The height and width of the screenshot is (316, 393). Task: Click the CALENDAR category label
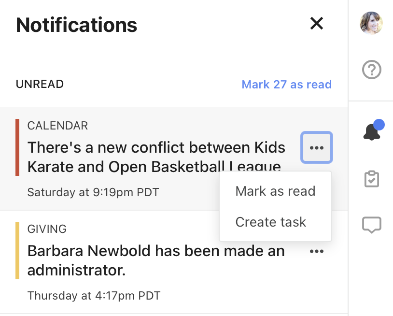[x=57, y=126]
